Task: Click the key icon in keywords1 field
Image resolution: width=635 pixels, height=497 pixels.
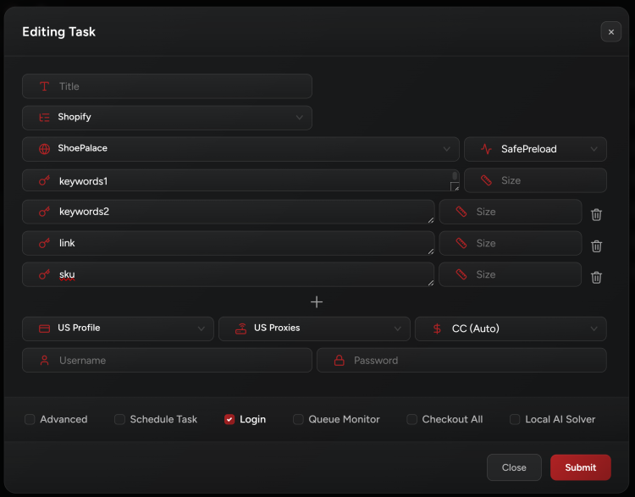Action: tap(44, 180)
